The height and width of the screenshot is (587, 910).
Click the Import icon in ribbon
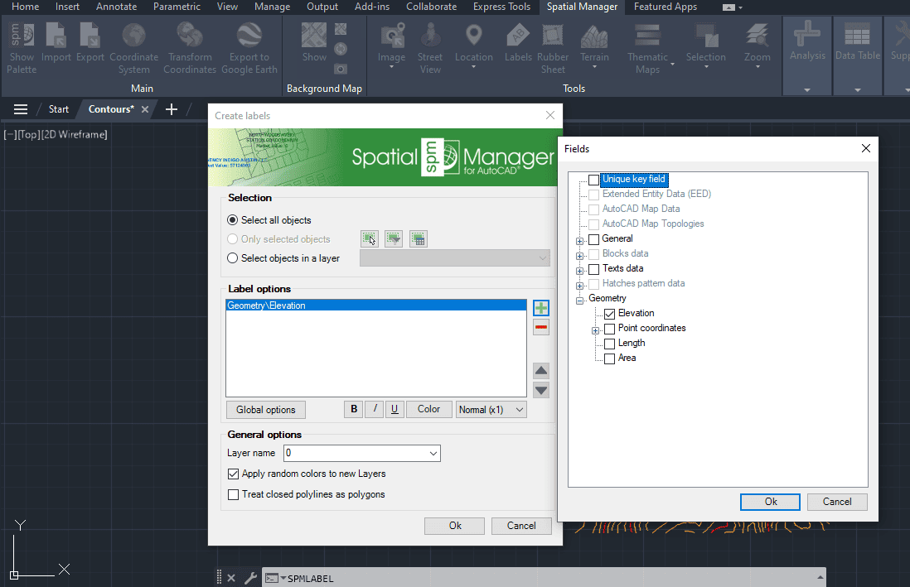point(56,42)
